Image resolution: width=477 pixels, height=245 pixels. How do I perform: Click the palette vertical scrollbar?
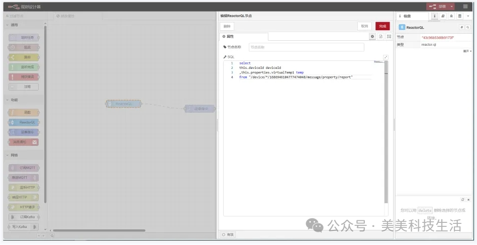click(45, 114)
